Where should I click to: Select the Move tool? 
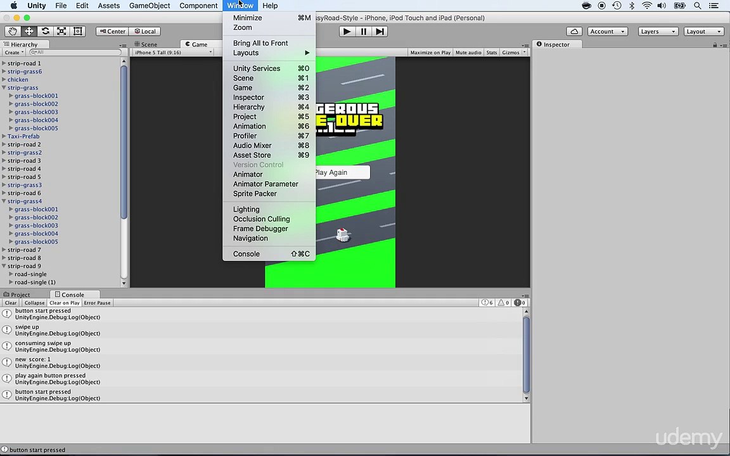point(29,31)
